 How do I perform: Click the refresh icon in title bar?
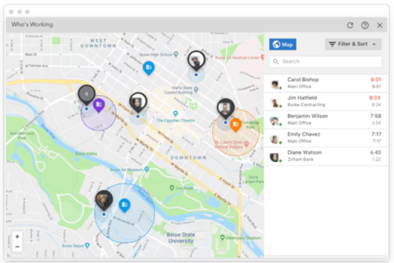point(350,25)
